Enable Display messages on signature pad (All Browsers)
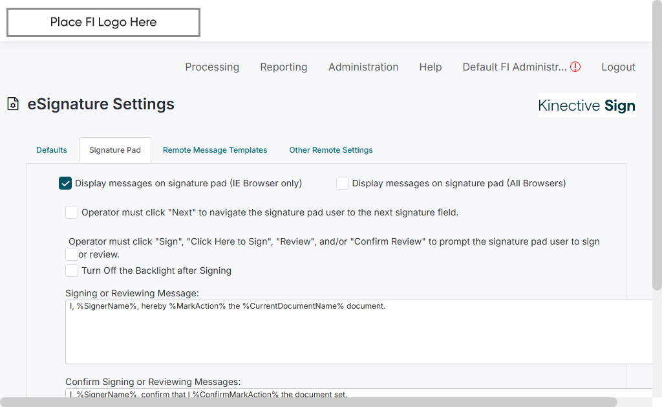Image resolution: width=662 pixels, height=407 pixels. (x=343, y=183)
